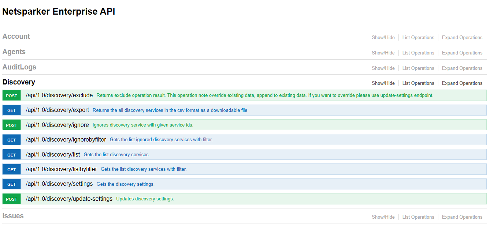Click the GET badge for /api/1.0/discovery/export

point(11,110)
